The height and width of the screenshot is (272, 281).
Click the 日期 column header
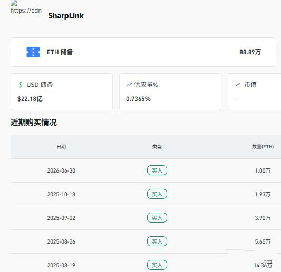pyautogui.click(x=61, y=147)
